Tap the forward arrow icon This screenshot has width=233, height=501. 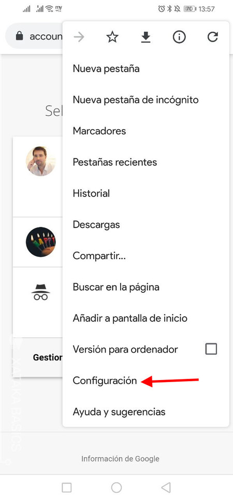(79, 37)
